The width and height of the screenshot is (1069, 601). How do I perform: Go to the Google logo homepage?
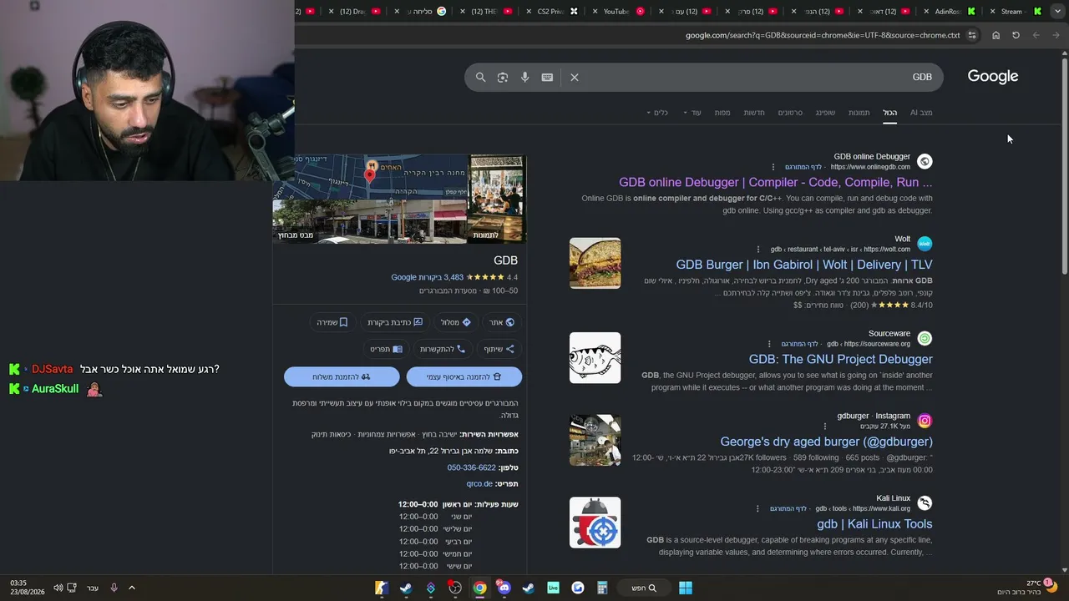[x=993, y=76]
